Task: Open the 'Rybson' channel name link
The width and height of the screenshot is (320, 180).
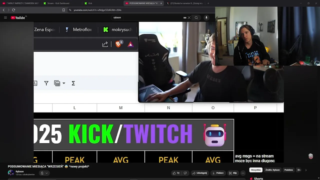Action: point(20,171)
